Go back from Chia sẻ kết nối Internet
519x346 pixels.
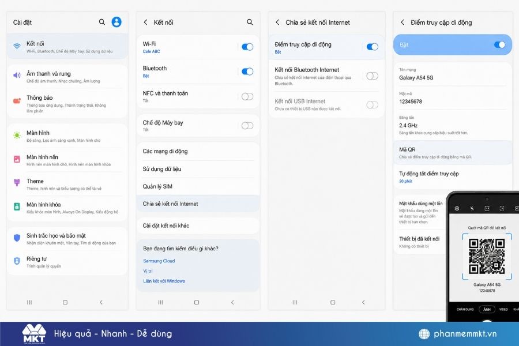pyautogui.click(x=277, y=22)
